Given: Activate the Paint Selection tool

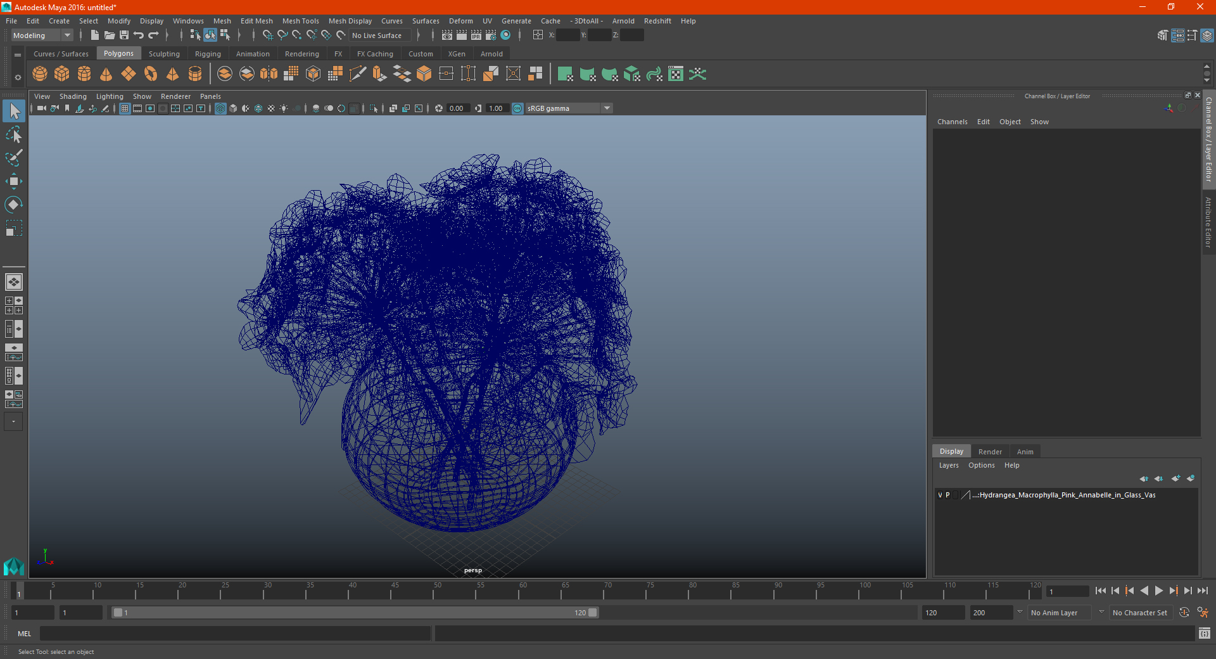Looking at the screenshot, I should coord(13,158).
